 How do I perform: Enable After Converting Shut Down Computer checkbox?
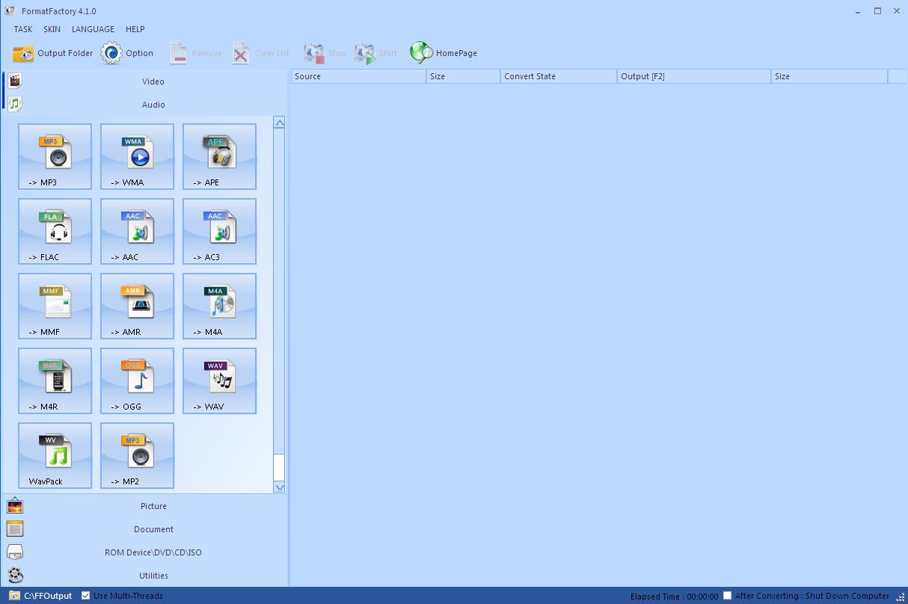pos(727,596)
